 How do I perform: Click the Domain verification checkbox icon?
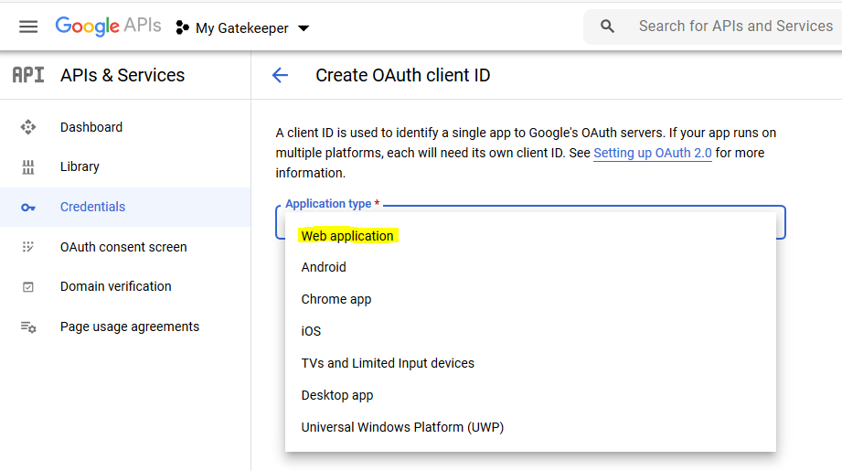coord(28,287)
